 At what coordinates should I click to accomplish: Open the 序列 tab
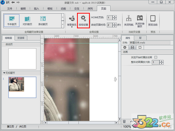click(90, 8)
